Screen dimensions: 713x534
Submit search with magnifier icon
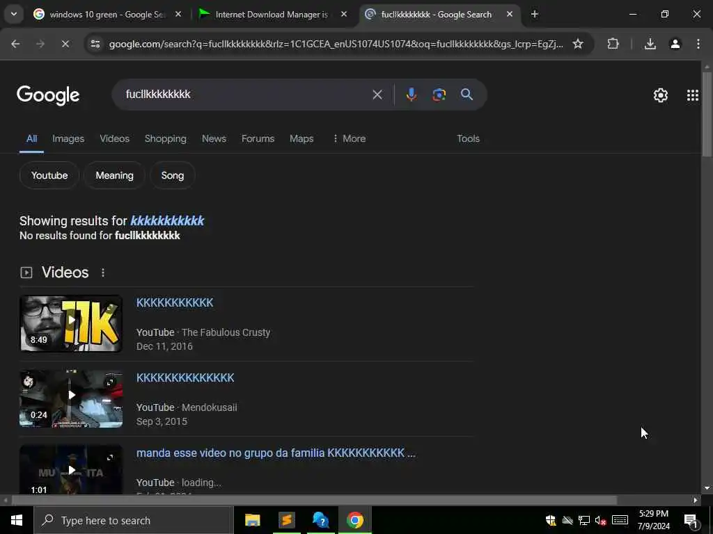(x=467, y=95)
